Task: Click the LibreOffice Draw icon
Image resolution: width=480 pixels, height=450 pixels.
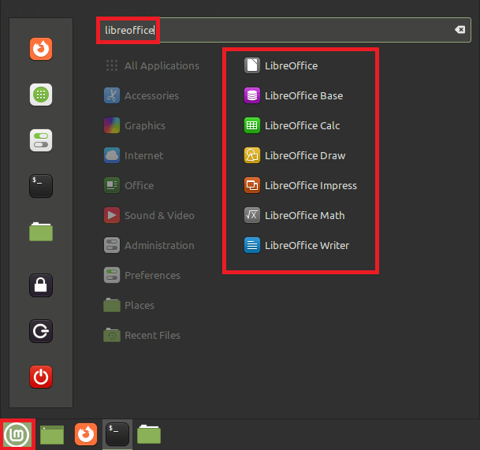Action: [x=252, y=155]
